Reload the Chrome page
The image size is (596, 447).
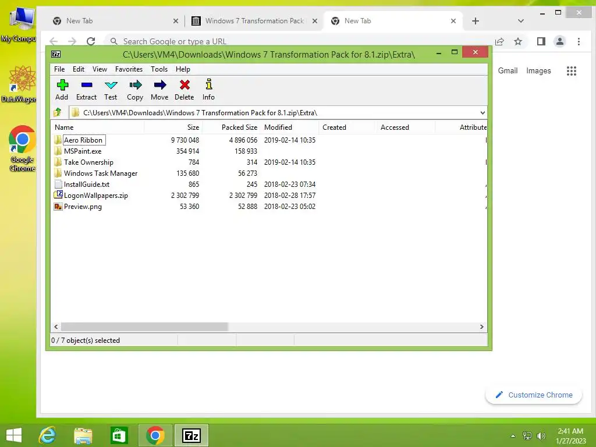point(91,41)
